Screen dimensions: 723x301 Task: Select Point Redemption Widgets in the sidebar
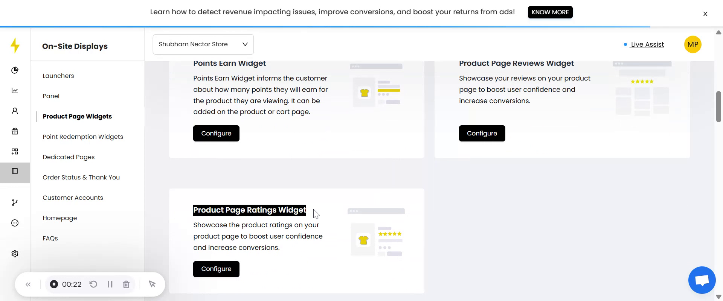[x=83, y=137]
